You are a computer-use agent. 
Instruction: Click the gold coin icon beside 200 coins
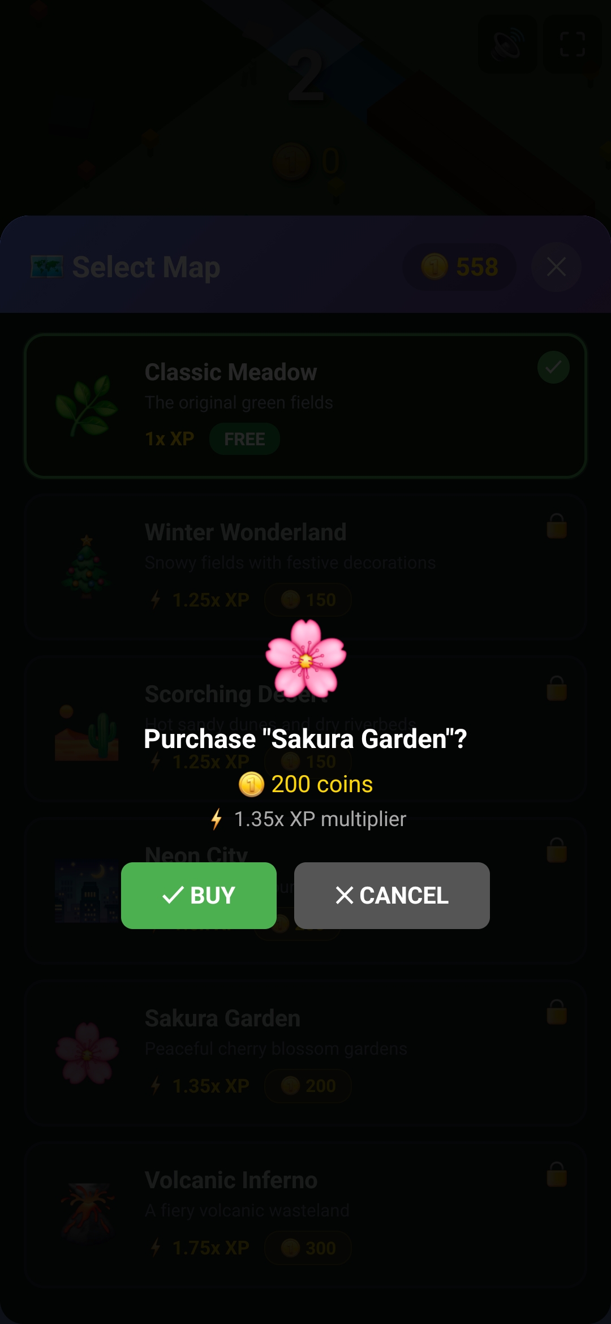(x=252, y=784)
